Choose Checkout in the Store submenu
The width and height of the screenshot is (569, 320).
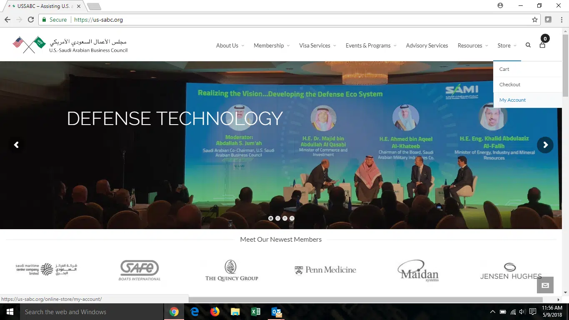(x=510, y=85)
